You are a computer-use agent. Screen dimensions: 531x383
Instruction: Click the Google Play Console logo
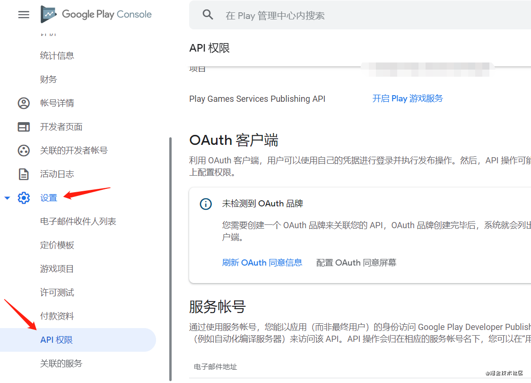(96, 14)
